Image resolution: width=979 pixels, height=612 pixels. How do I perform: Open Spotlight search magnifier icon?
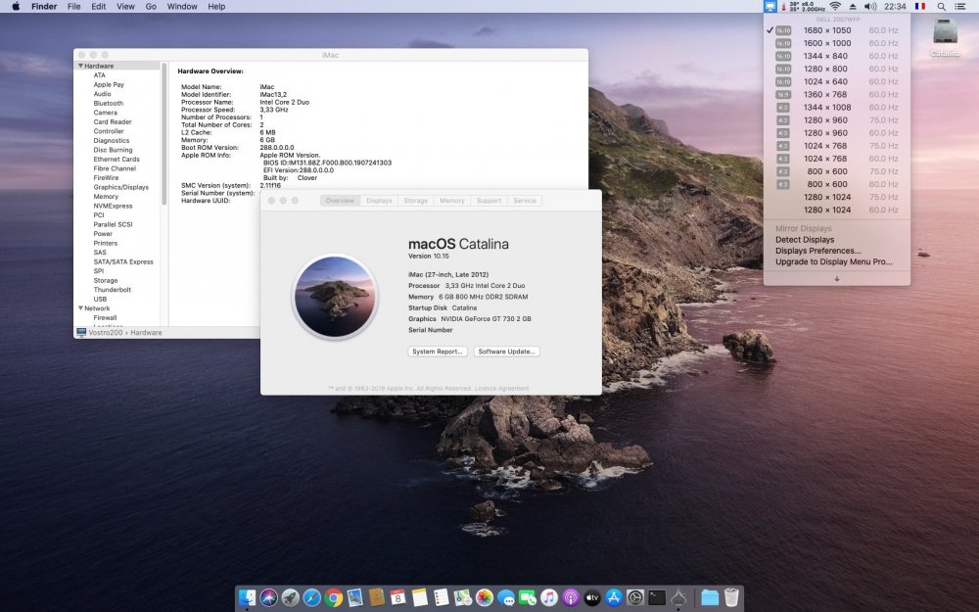(x=941, y=6)
